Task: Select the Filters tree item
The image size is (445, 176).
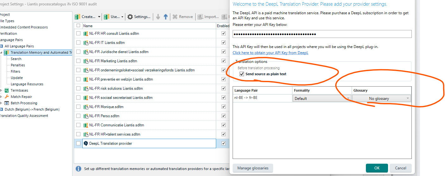Action: point(16,71)
